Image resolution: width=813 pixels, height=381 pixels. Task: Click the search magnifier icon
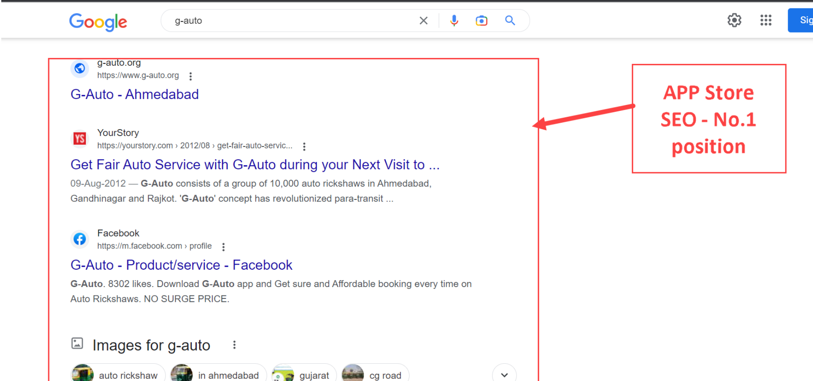pos(510,20)
